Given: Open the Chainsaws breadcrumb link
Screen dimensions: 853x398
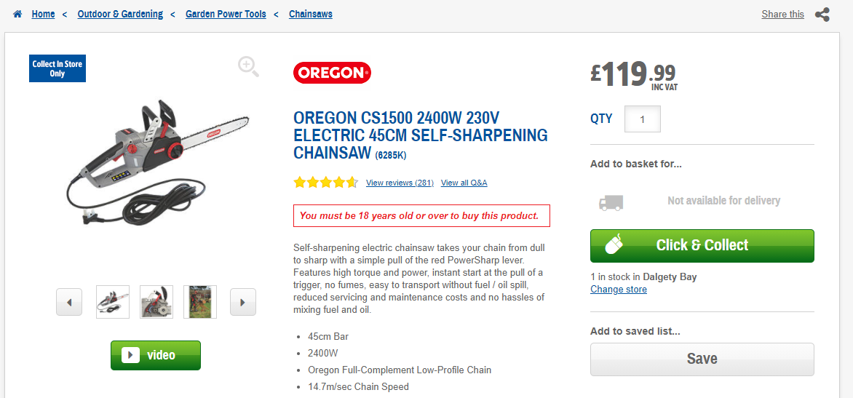Looking at the screenshot, I should point(310,14).
